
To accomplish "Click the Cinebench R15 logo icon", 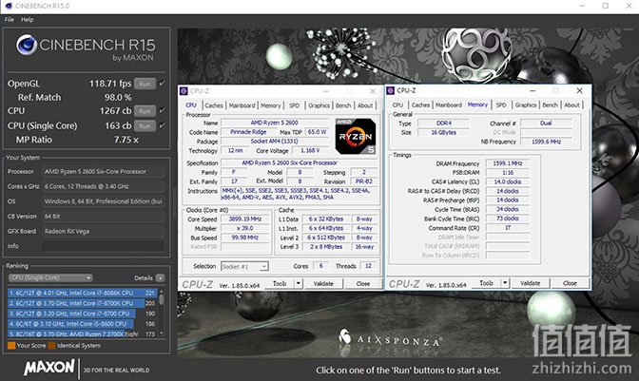I will click(x=27, y=45).
